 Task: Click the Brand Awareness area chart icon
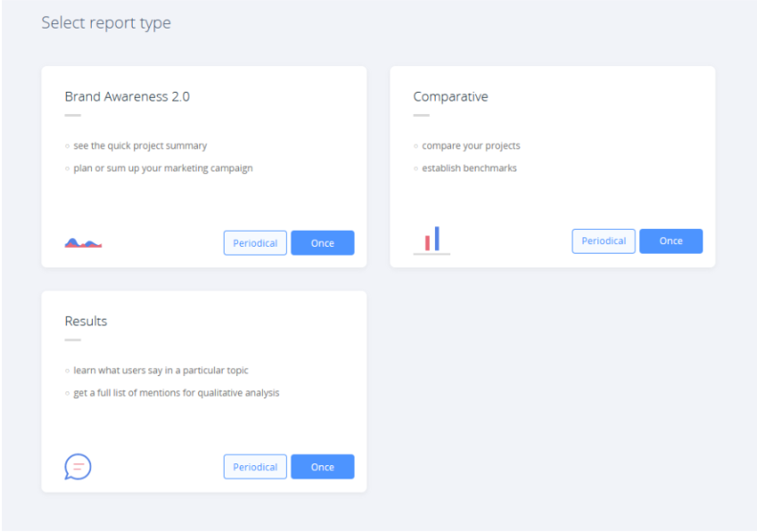pos(83,242)
